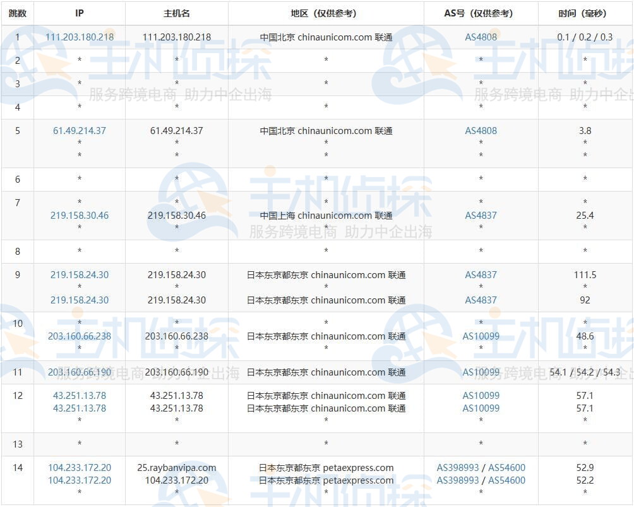Open the AS10099 link at hop 11

tap(481, 372)
